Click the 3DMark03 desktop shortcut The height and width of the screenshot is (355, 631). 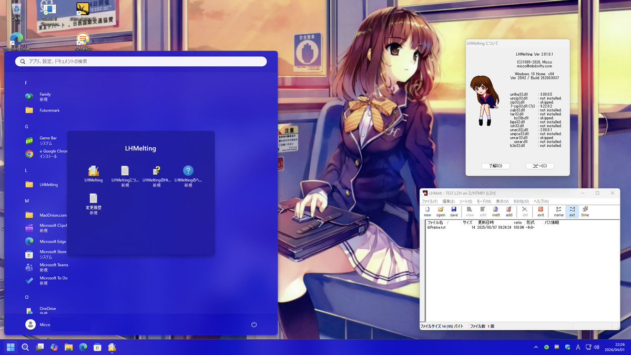click(83, 42)
